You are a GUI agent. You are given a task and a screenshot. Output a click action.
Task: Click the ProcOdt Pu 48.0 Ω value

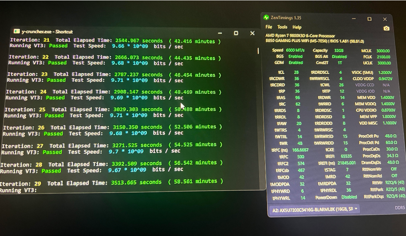coord(391,136)
